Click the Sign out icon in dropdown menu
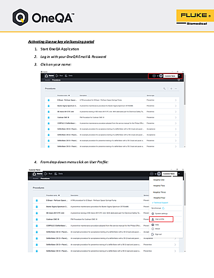The height and width of the screenshot is (278, 214). 152,234
